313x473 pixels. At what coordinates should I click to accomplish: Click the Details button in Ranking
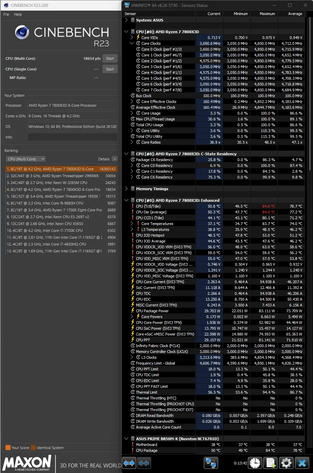coord(104,159)
